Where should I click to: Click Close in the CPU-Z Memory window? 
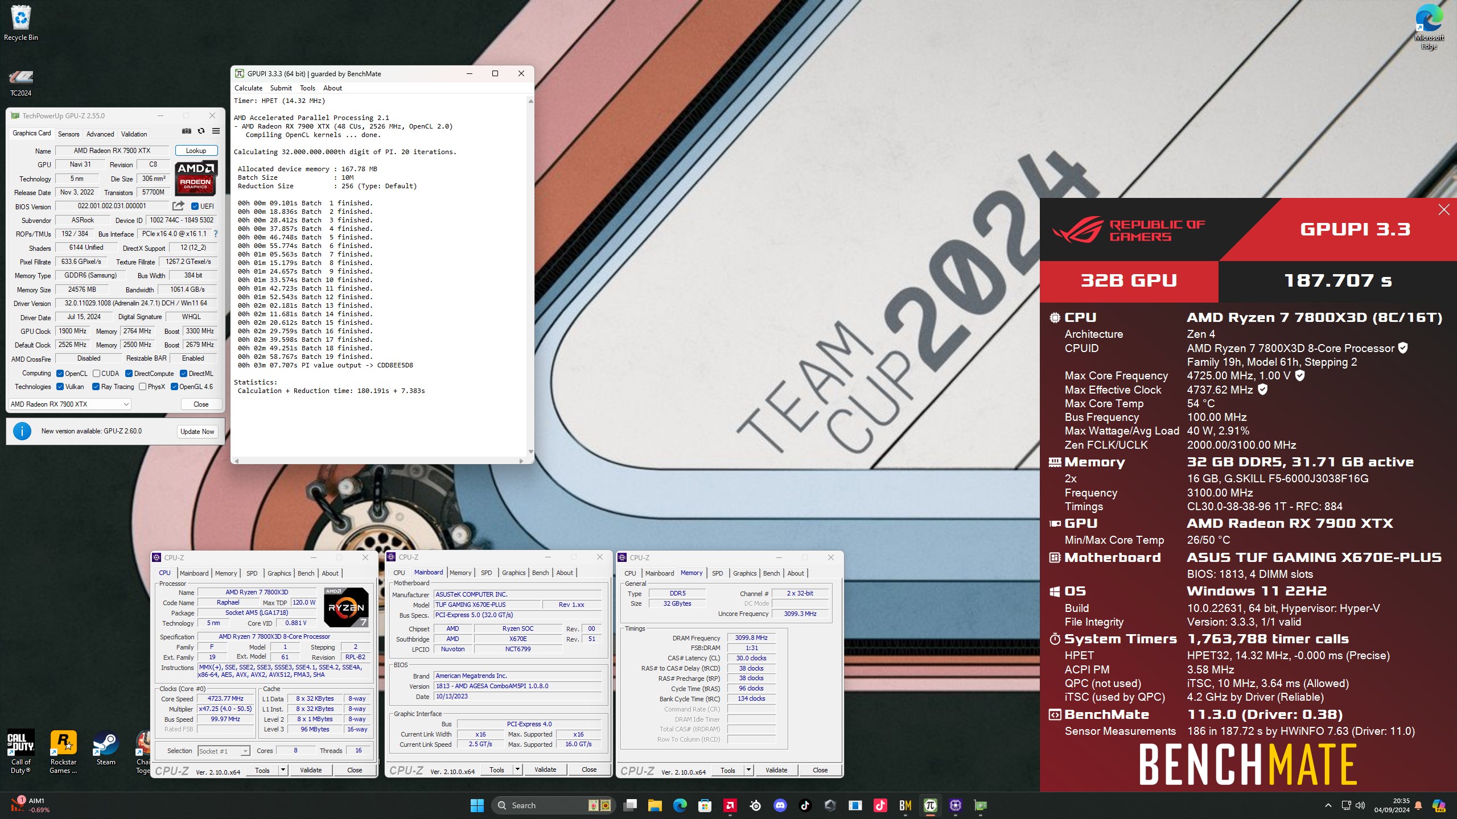coord(820,770)
